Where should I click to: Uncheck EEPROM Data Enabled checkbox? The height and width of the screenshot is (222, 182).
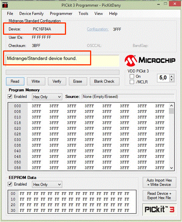(10, 184)
